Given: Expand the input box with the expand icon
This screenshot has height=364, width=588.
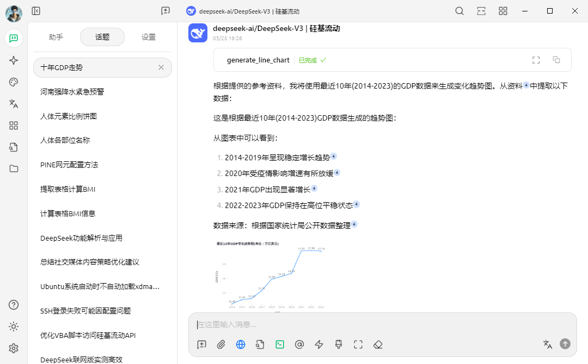Looking at the screenshot, I should pyautogui.click(x=358, y=344).
